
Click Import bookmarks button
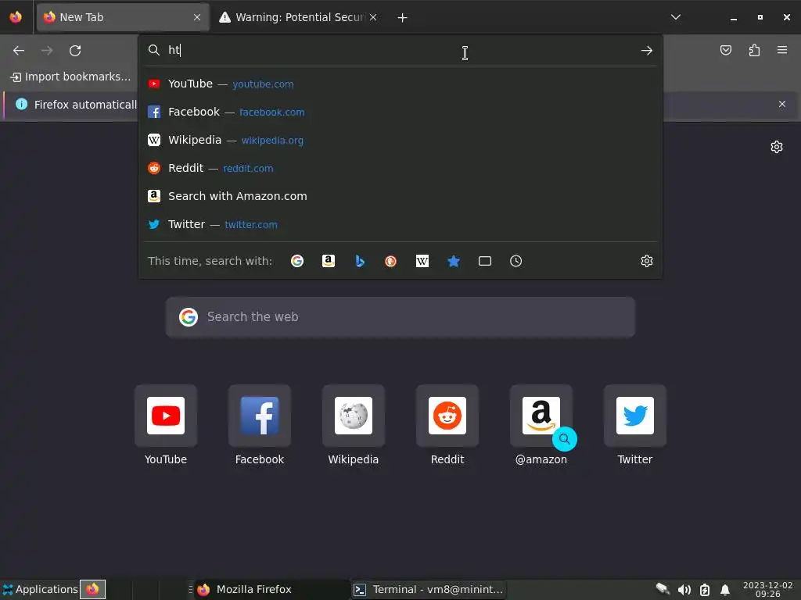[x=71, y=77]
